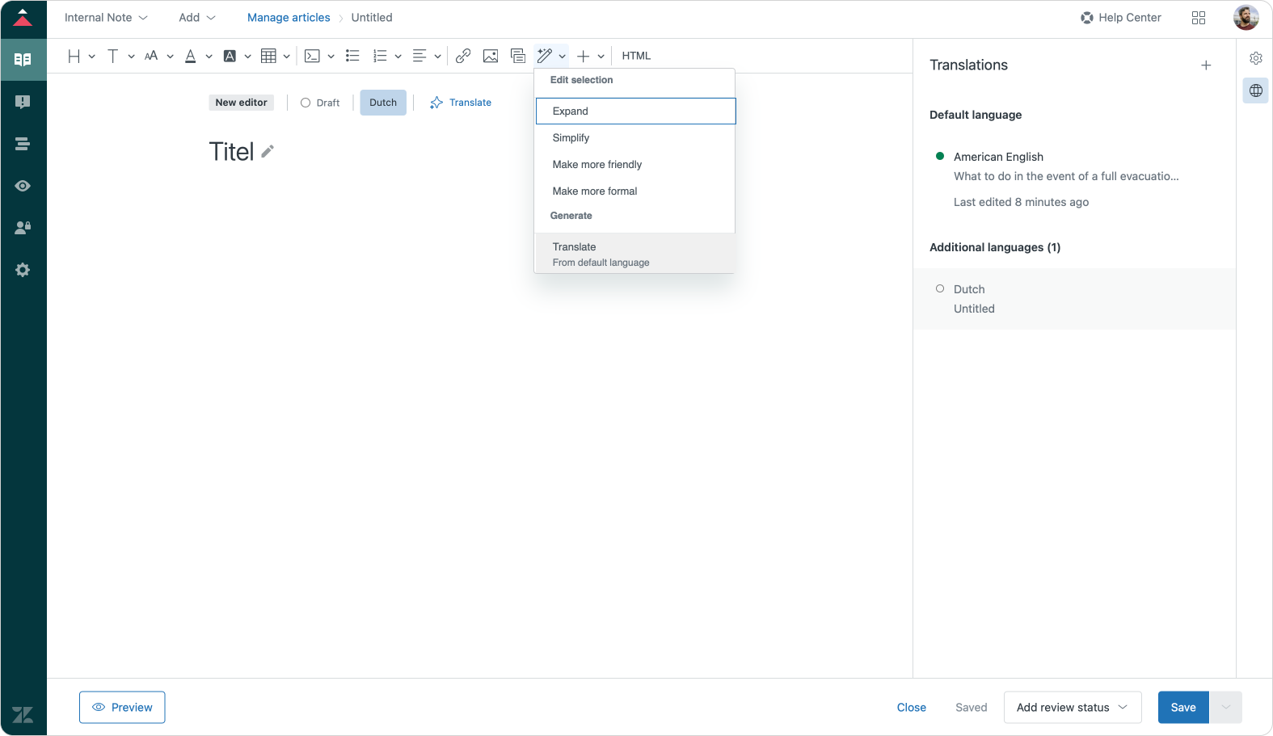
Task: Open the Arrange content sidebar icon
Action: 23,144
